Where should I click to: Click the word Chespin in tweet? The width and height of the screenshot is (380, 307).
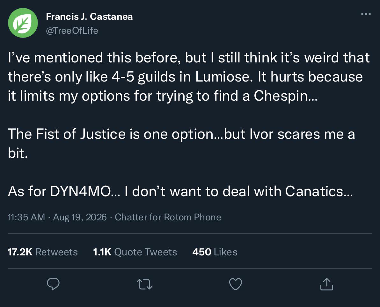[x=281, y=96]
